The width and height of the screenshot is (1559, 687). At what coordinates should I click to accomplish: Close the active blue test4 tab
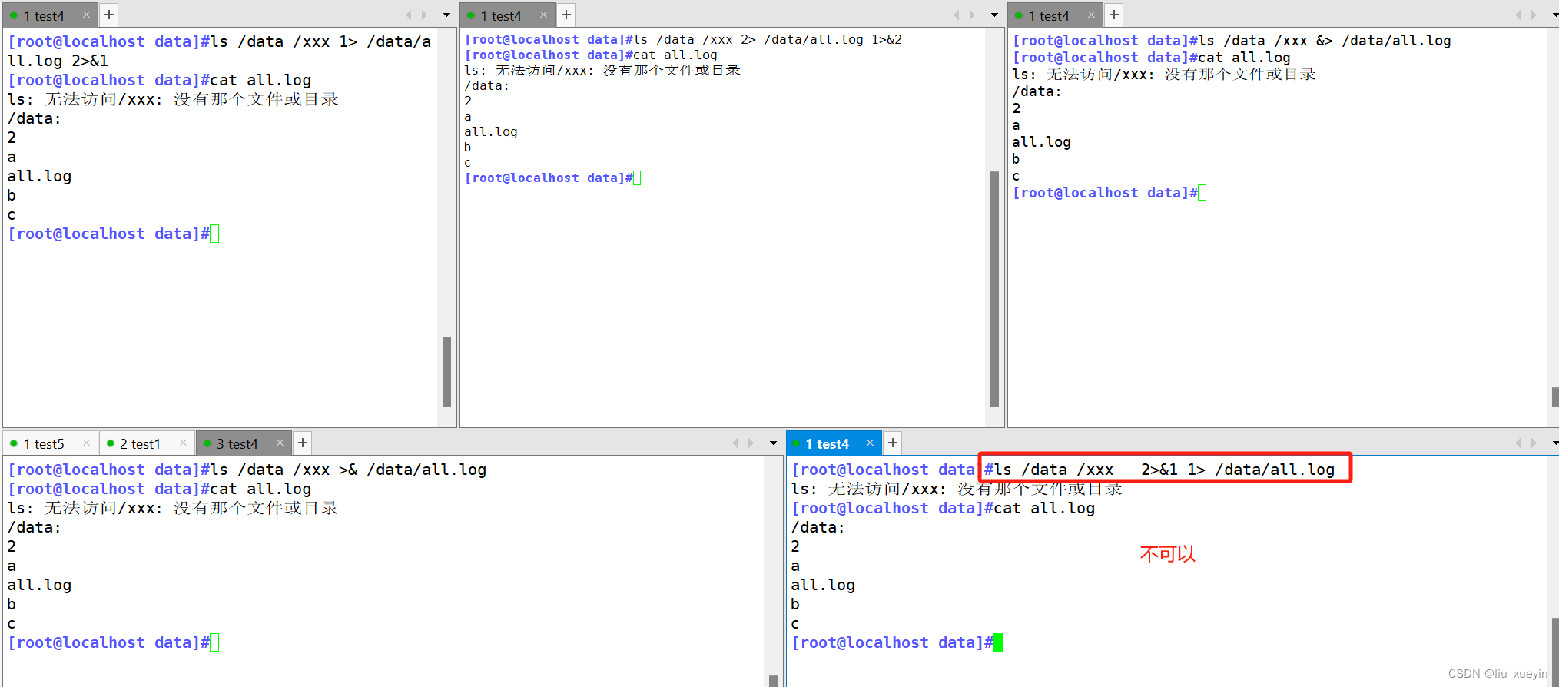point(870,443)
